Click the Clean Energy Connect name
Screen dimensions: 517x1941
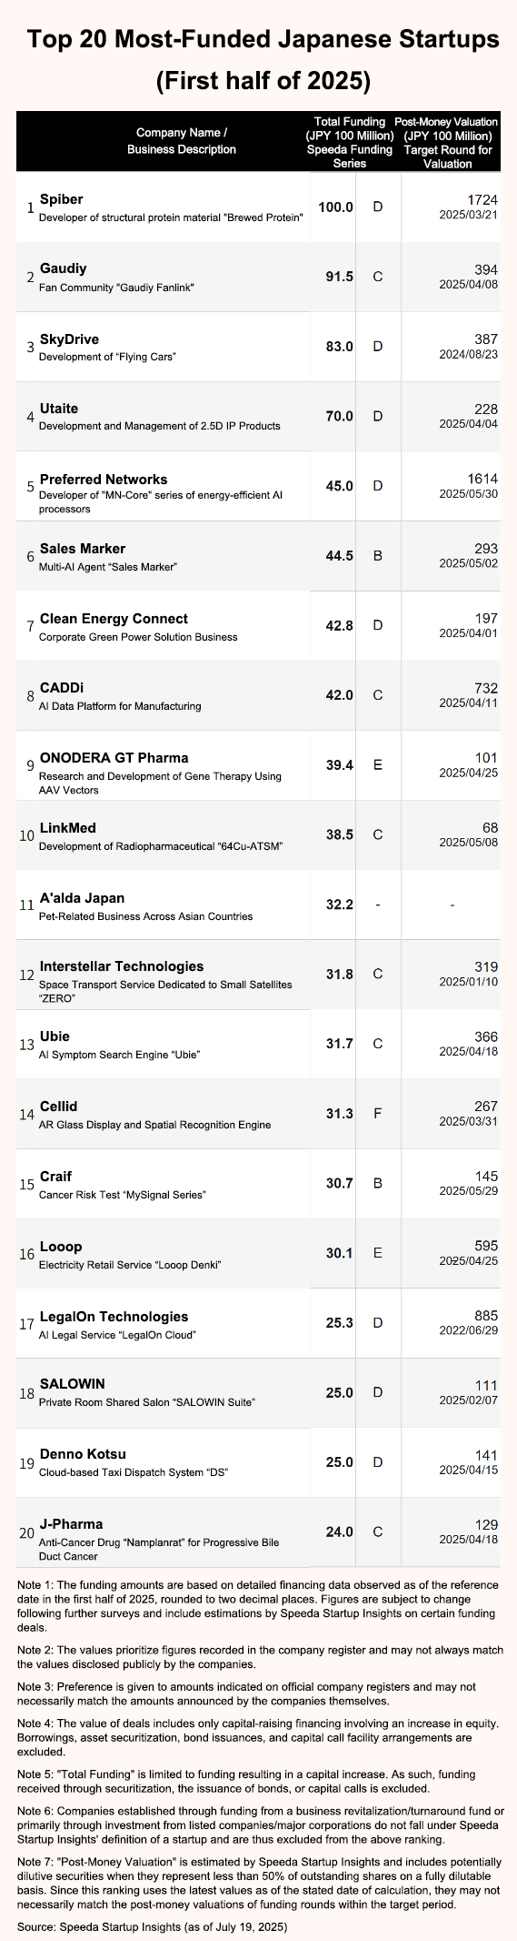[114, 619]
